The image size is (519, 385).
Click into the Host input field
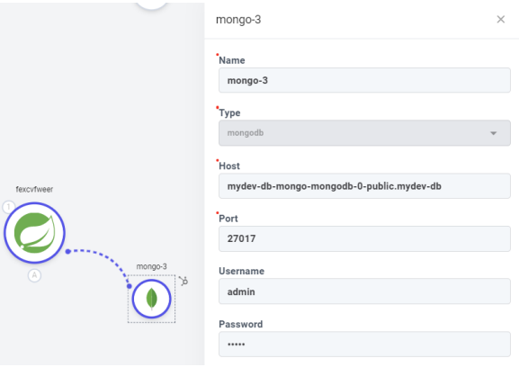tap(364, 186)
